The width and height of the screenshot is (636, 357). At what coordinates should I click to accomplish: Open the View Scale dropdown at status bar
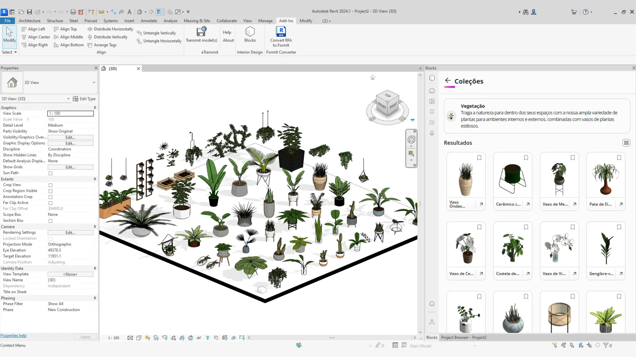[113, 337]
